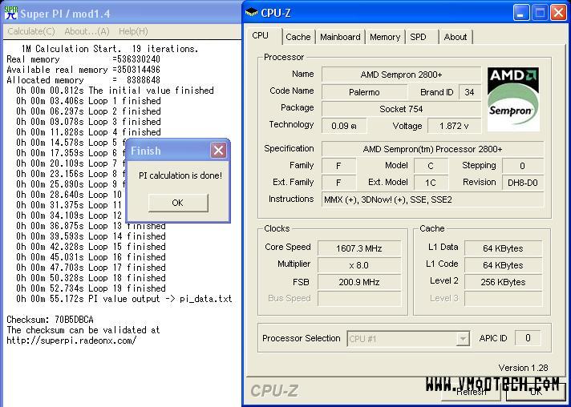Click the Loop 1 finished line
The height and width of the screenshot is (407, 571).
88,101
